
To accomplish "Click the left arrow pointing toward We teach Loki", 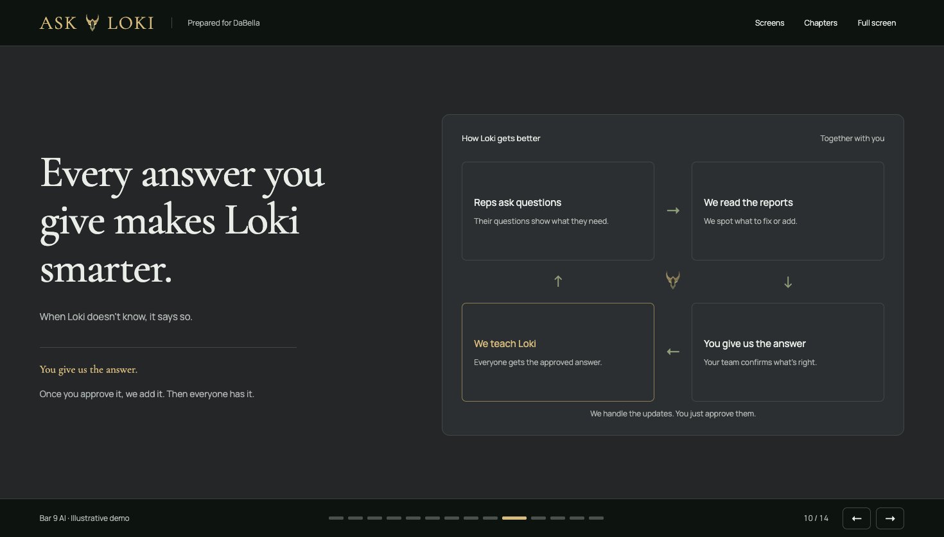I will point(673,352).
